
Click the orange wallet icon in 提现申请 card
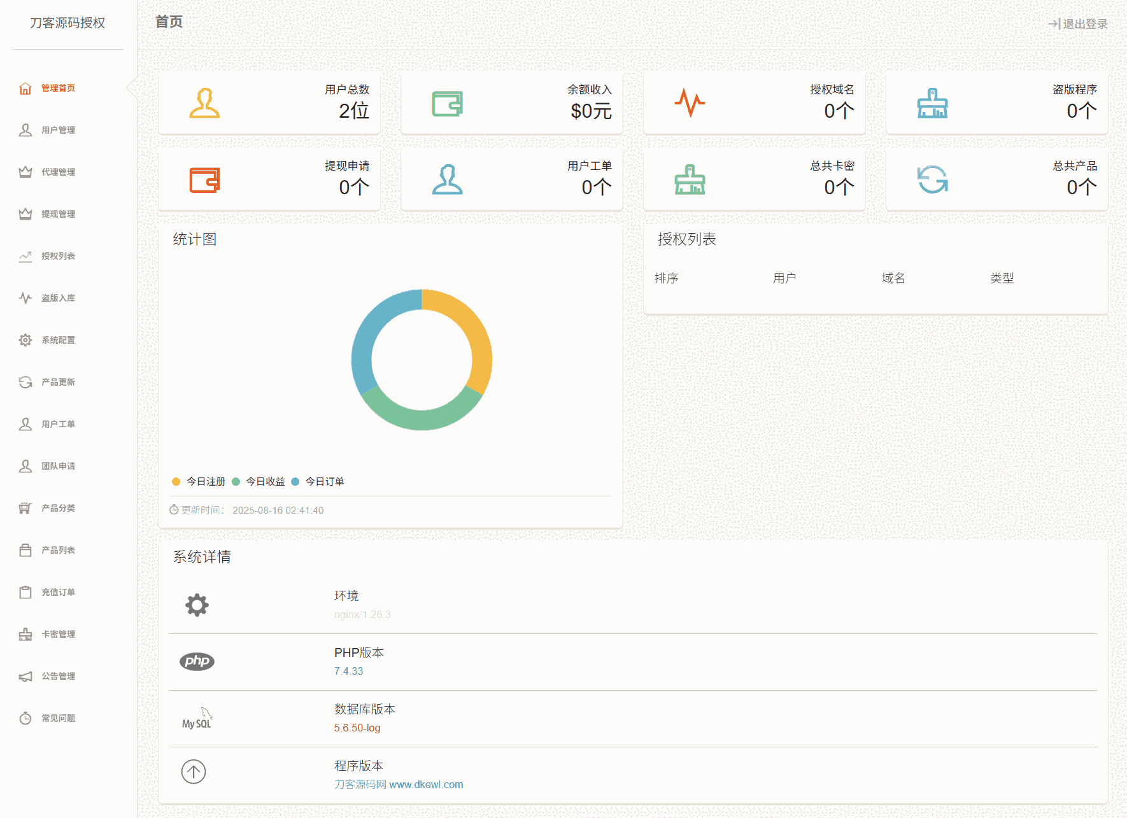click(204, 180)
